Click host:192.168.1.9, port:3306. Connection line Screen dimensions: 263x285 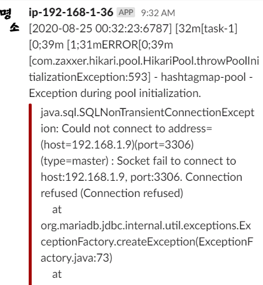(142, 177)
